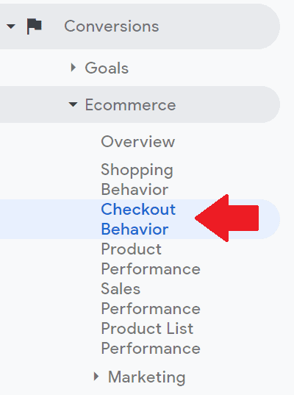This screenshot has width=294, height=395.
Task: Select the Checkout Behavior report
Action: [138, 219]
